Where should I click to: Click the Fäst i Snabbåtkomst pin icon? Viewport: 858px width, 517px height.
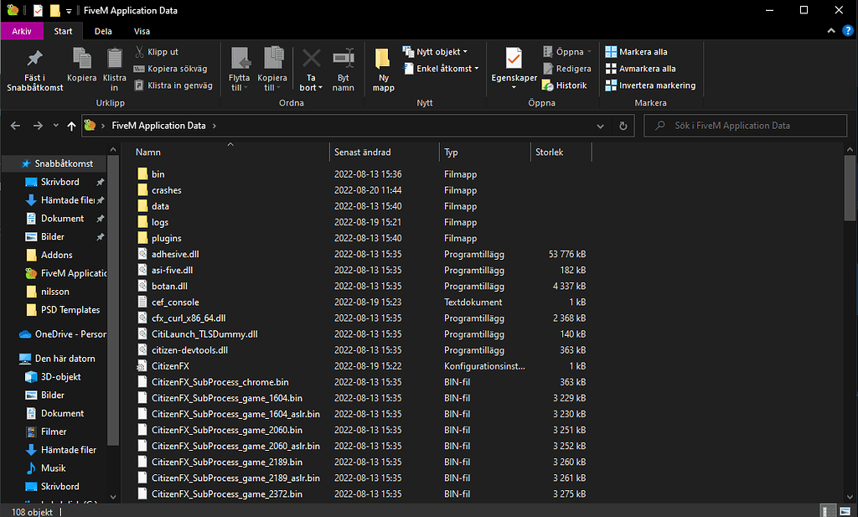pos(34,59)
